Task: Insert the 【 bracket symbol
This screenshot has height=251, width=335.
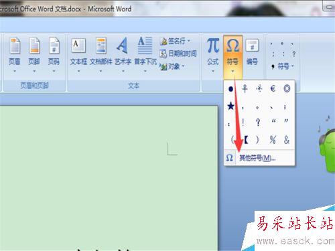Action: 246,140
